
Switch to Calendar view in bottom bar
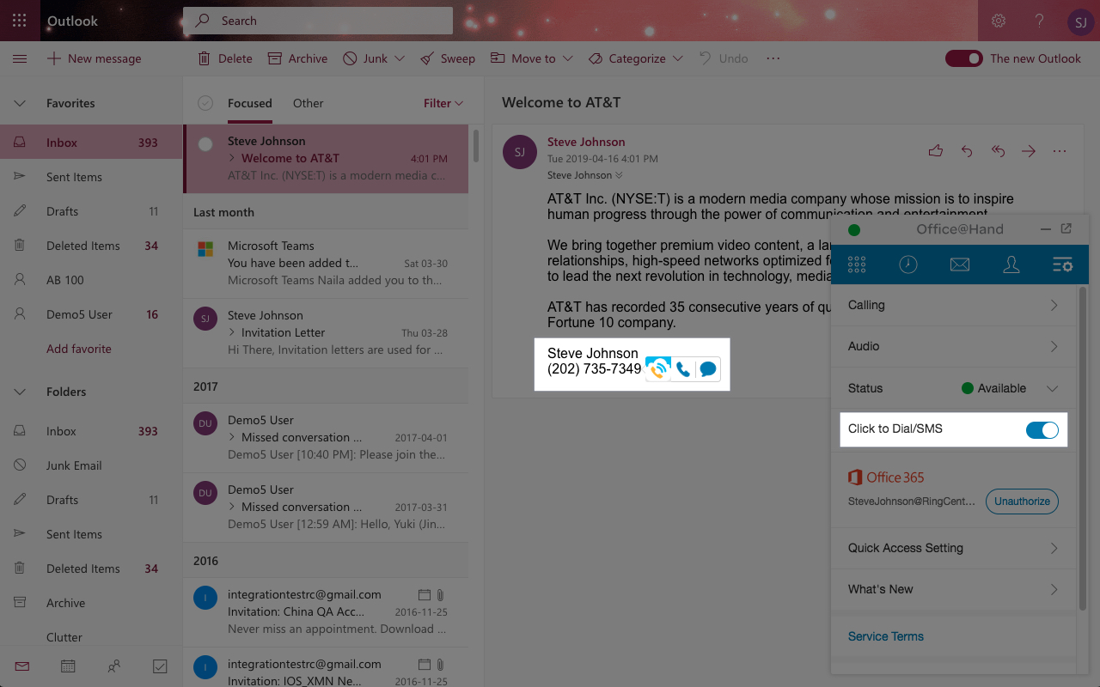pos(68,666)
